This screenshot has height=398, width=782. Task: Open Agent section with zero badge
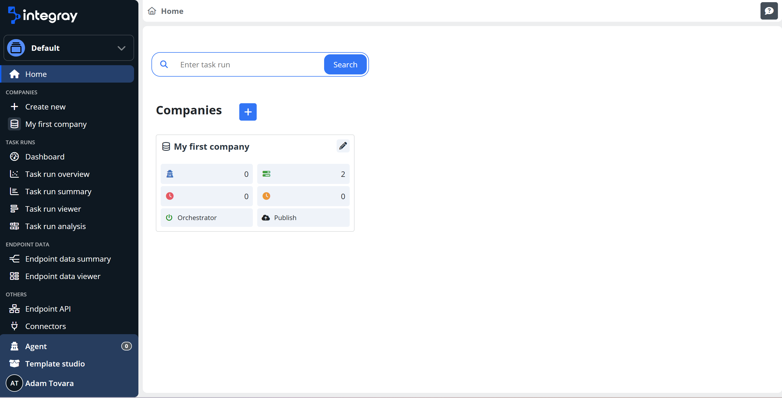pyautogui.click(x=36, y=346)
